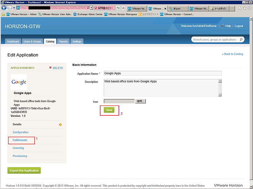Viewport: 253px width, 189px height.
Task: Open the Users & Groups tab
Action: click(32, 41)
